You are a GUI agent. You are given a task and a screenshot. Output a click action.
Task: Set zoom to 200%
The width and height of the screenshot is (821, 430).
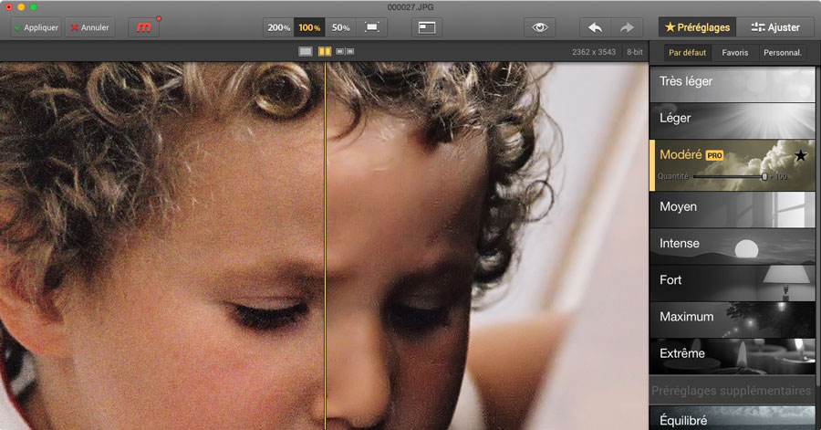point(278,27)
